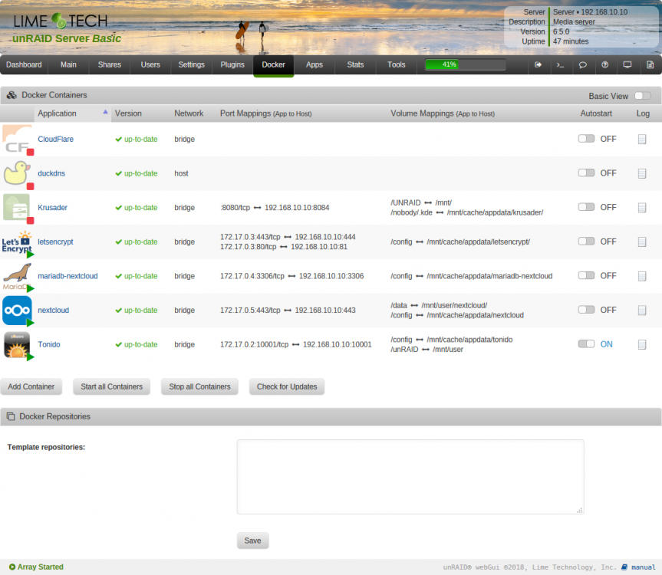
Task: Open the Tools tab
Action: coord(397,64)
